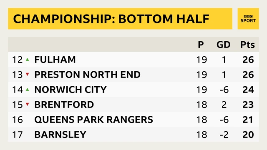This screenshot has height=150, width=267.
Task: Click Brentford's red down arrow
Action: pos(28,104)
